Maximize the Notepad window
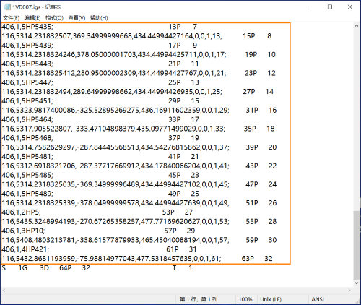This screenshot has width=361, height=305. [x=330, y=7]
